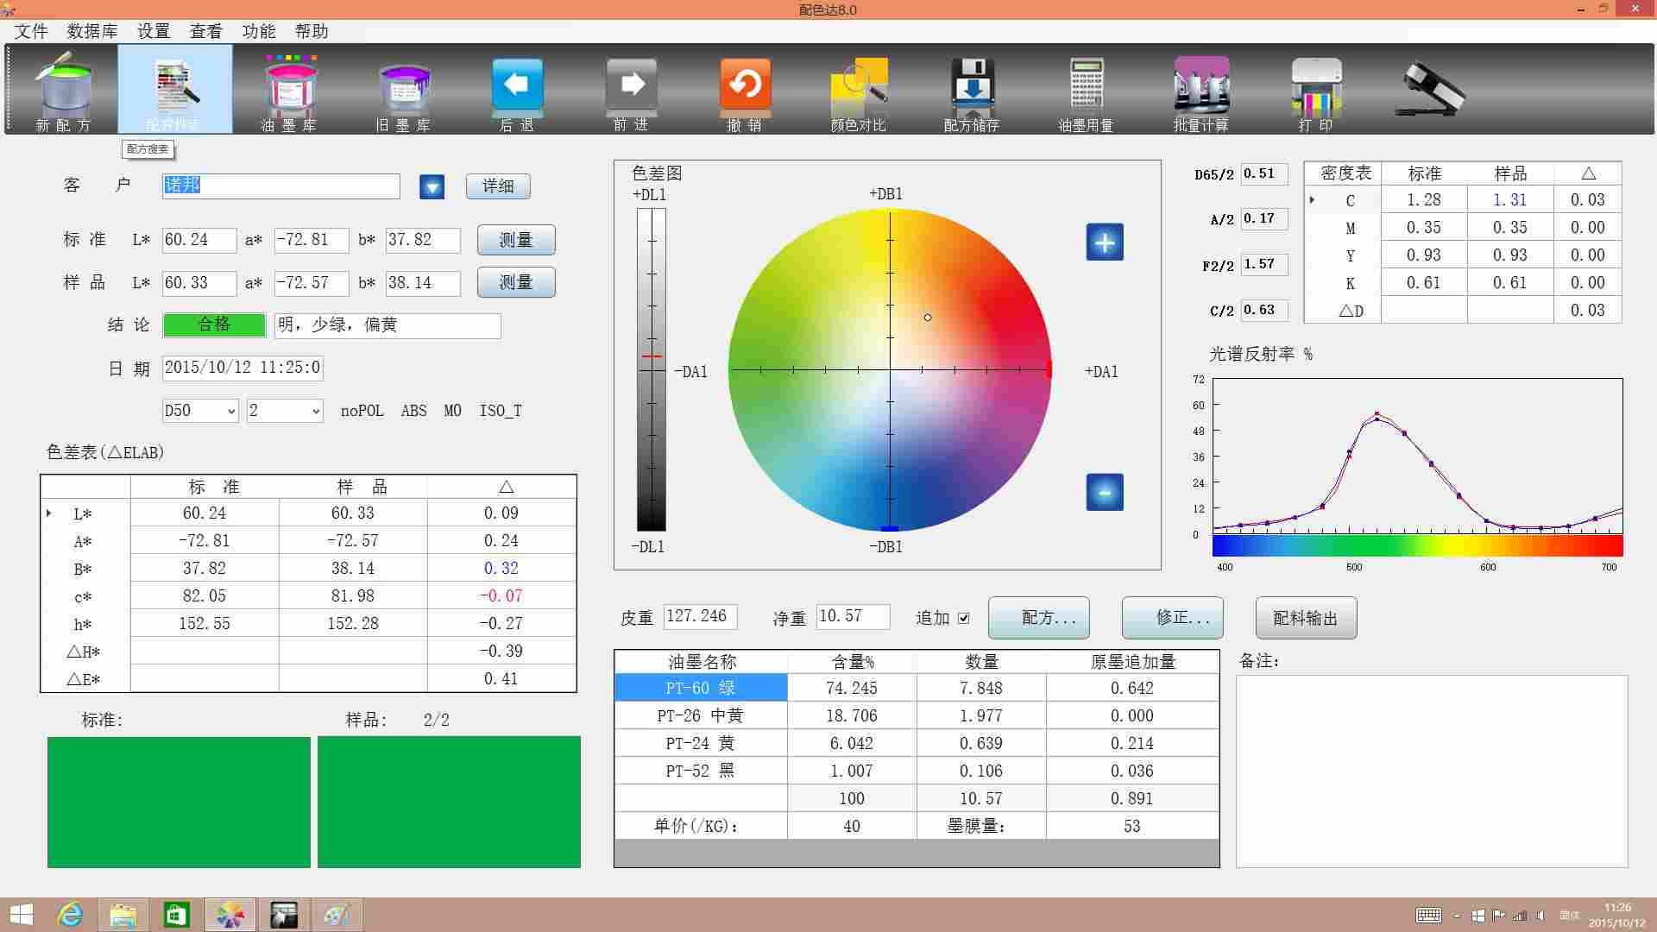1657x932 pixels.
Task: Click the 配料输出 output button
Action: pyautogui.click(x=1306, y=618)
